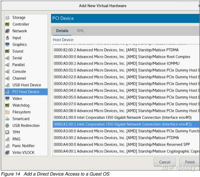
Task: Open the Details tab
Action: 62,31
